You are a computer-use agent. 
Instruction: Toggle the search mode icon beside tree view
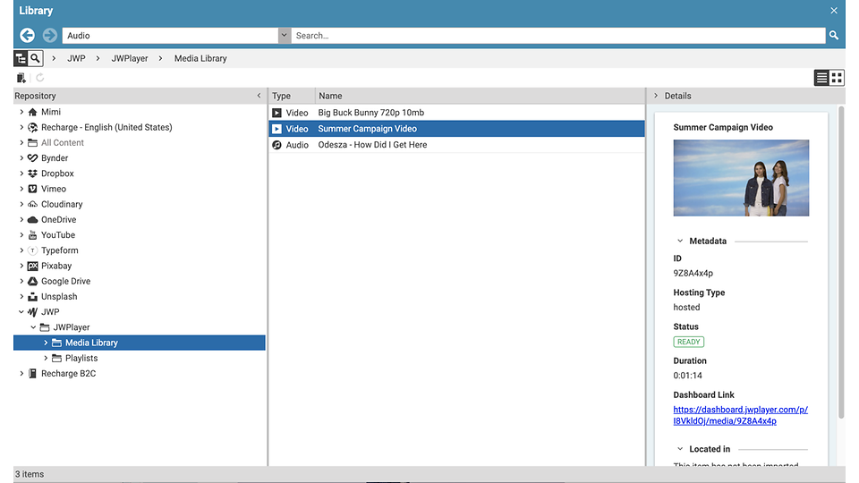pyautogui.click(x=35, y=58)
